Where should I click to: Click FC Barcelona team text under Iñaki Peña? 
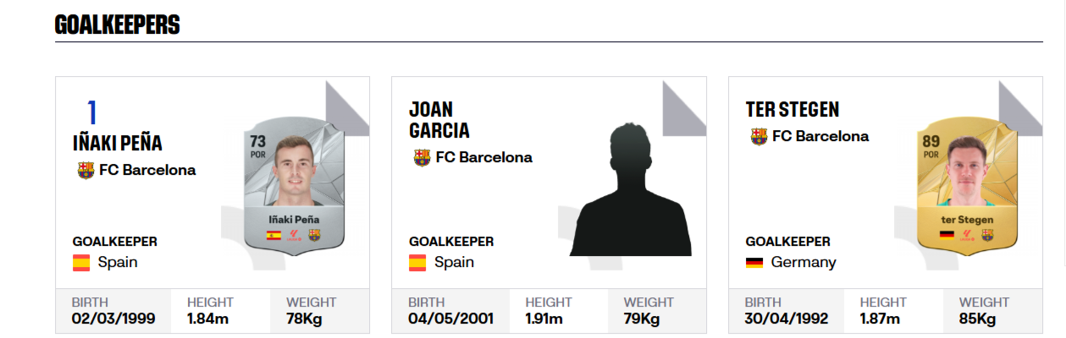click(x=147, y=170)
